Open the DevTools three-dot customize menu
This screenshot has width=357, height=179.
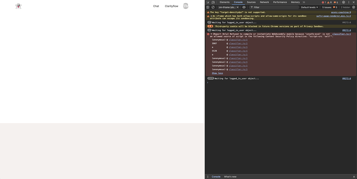pos(349,2)
